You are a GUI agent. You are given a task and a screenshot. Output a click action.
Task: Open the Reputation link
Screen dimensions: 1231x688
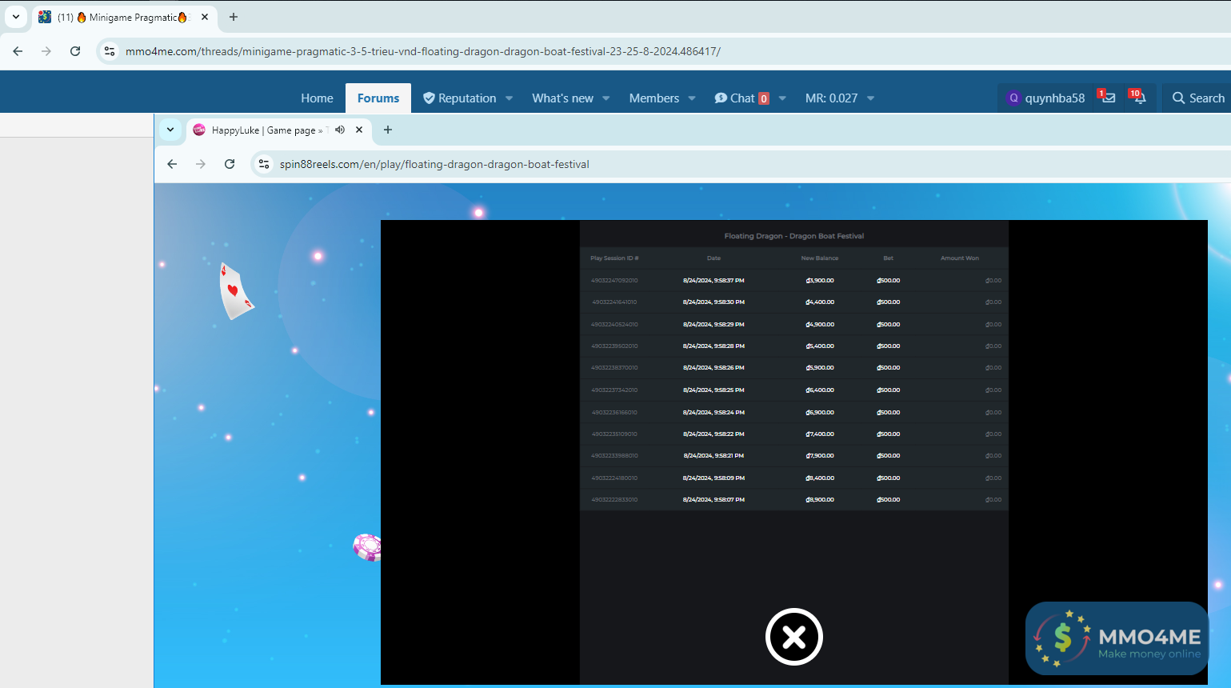(x=467, y=98)
